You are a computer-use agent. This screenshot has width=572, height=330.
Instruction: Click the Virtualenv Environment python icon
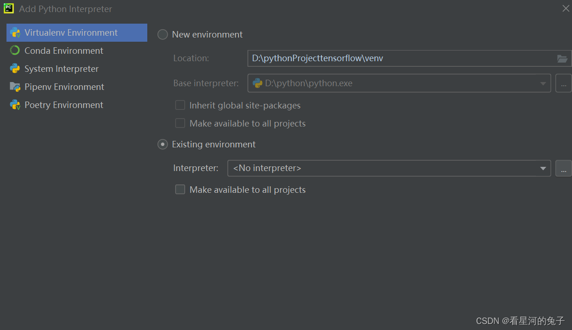(x=15, y=33)
